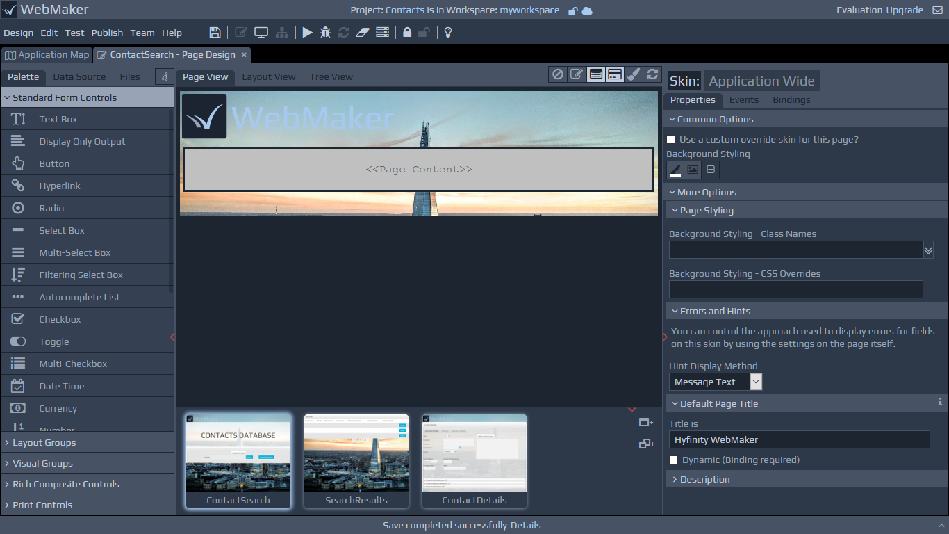949x534 pixels.
Task: Select the image background styling icon
Action: coord(693,170)
